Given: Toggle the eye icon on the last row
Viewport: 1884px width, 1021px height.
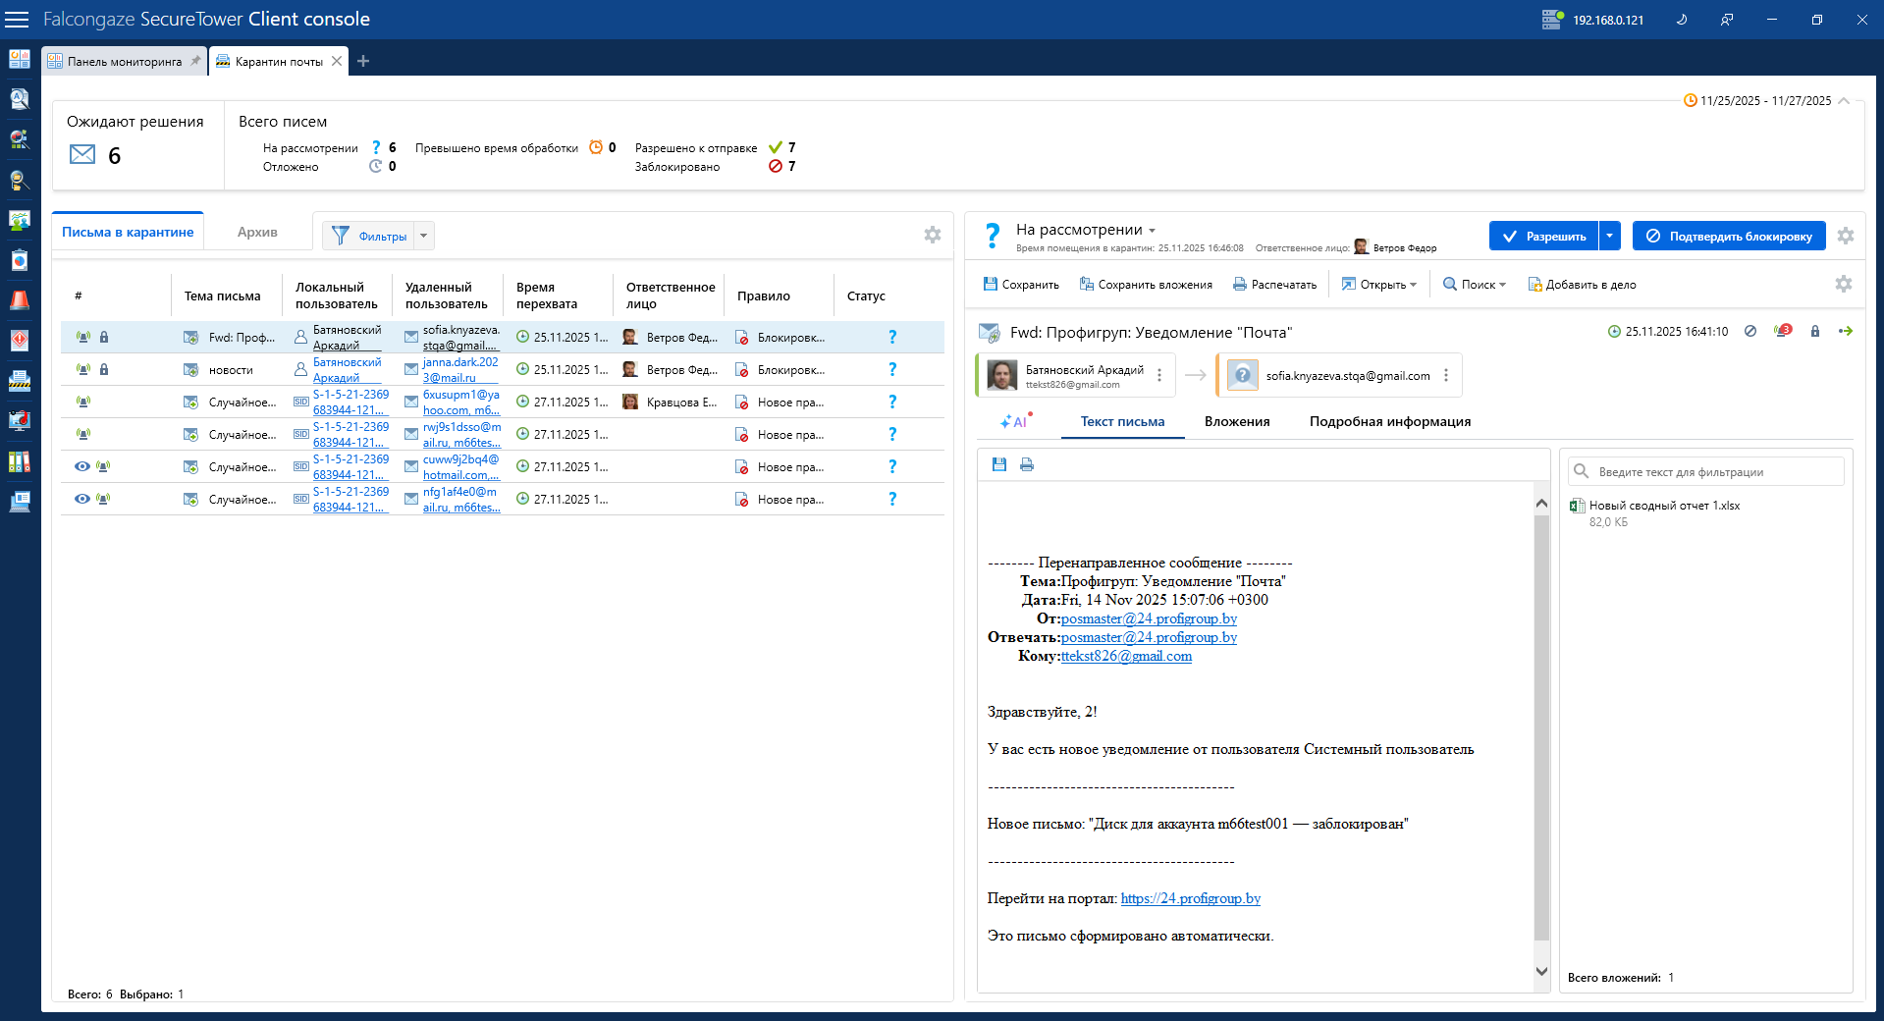Looking at the screenshot, I should pyautogui.click(x=82, y=499).
